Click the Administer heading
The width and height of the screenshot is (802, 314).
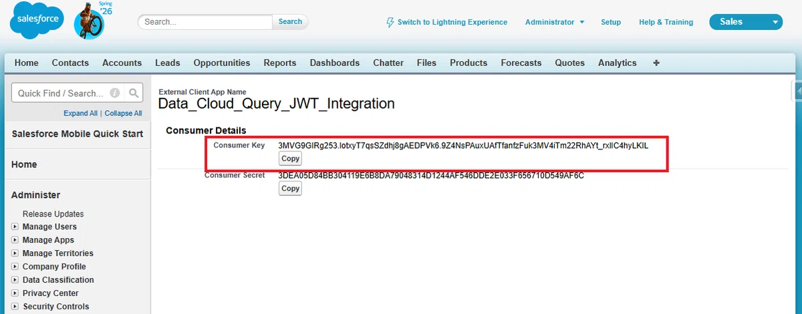click(36, 195)
